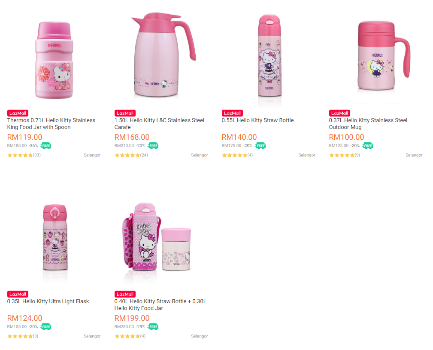Click LazMall badge above Outdoor Mug listing
Image resolution: width=433 pixels, height=350 pixels.
[339, 113]
